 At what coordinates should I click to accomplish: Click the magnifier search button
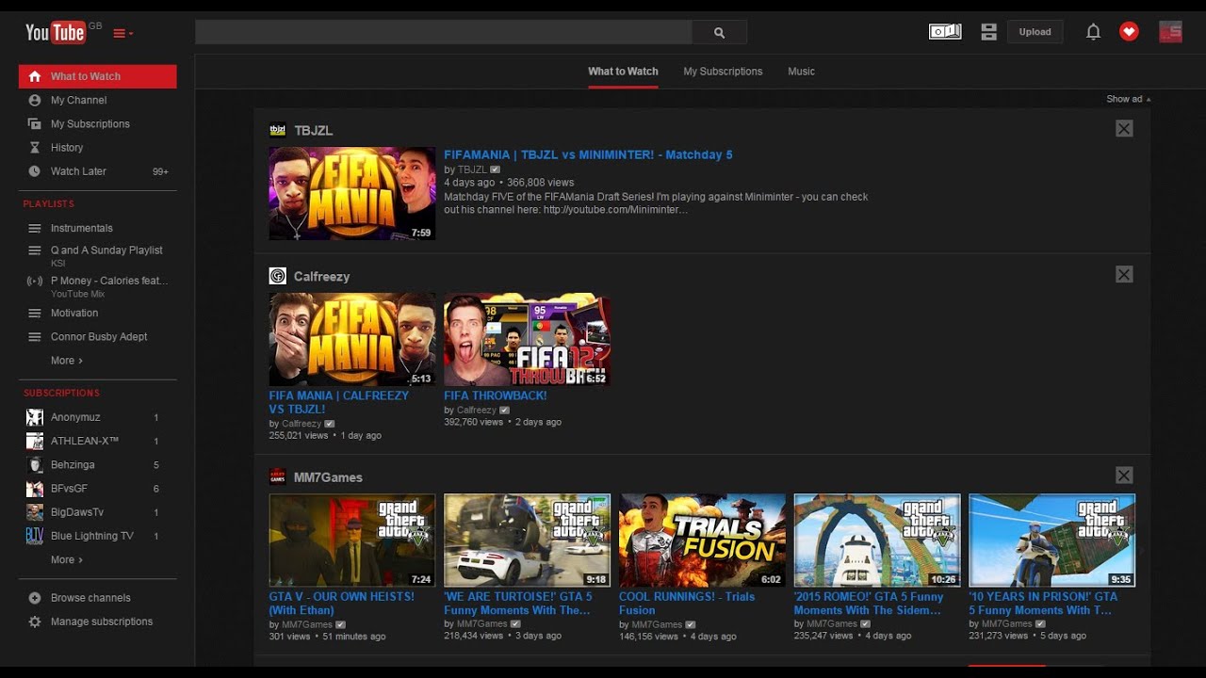[719, 32]
